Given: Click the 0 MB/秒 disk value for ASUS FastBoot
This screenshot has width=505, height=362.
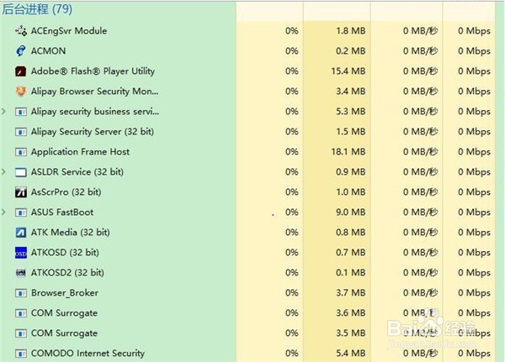Looking at the screenshot, I should coord(420,212).
